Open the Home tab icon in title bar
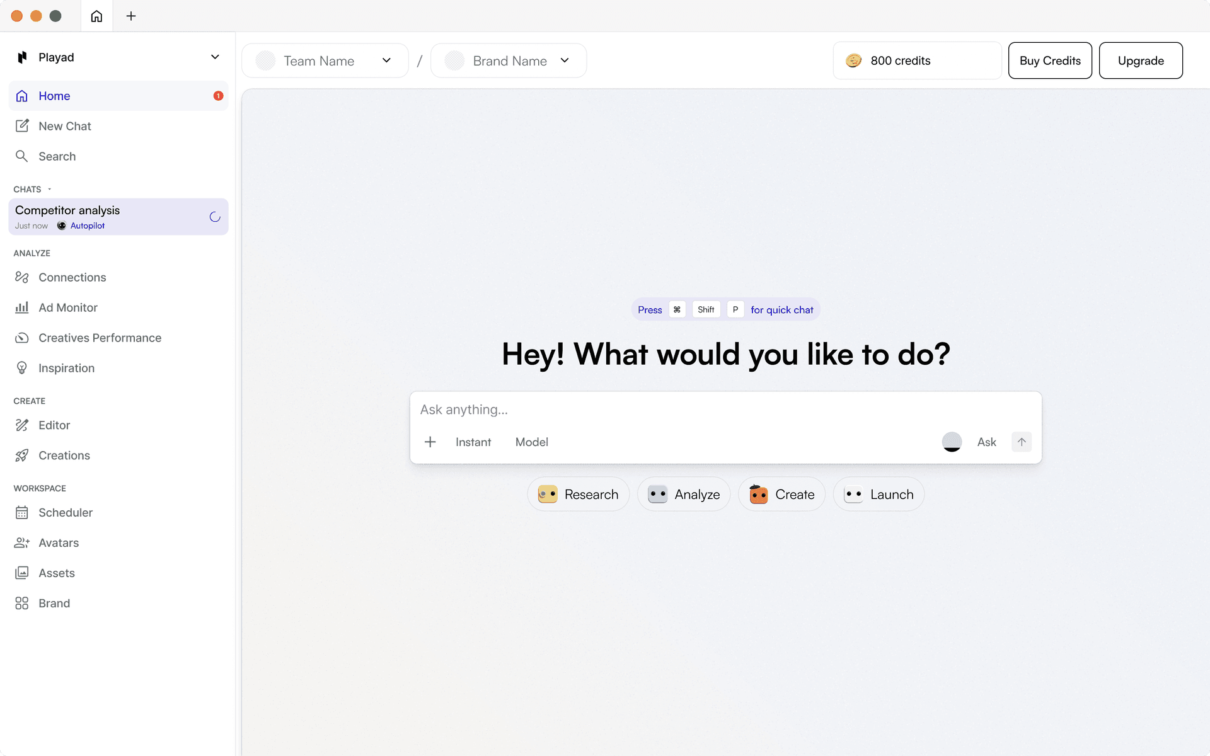 [x=96, y=16]
